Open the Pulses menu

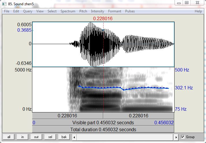point(130,11)
